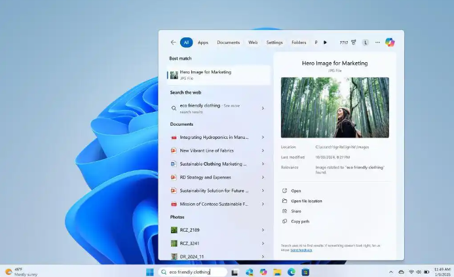The height and width of the screenshot is (277, 454).
Task: Click the user account avatar L
Action: pyautogui.click(x=366, y=43)
